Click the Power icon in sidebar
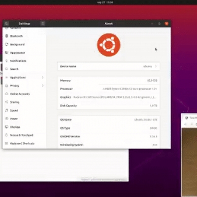This screenshot has width=197, height=197. (6, 119)
